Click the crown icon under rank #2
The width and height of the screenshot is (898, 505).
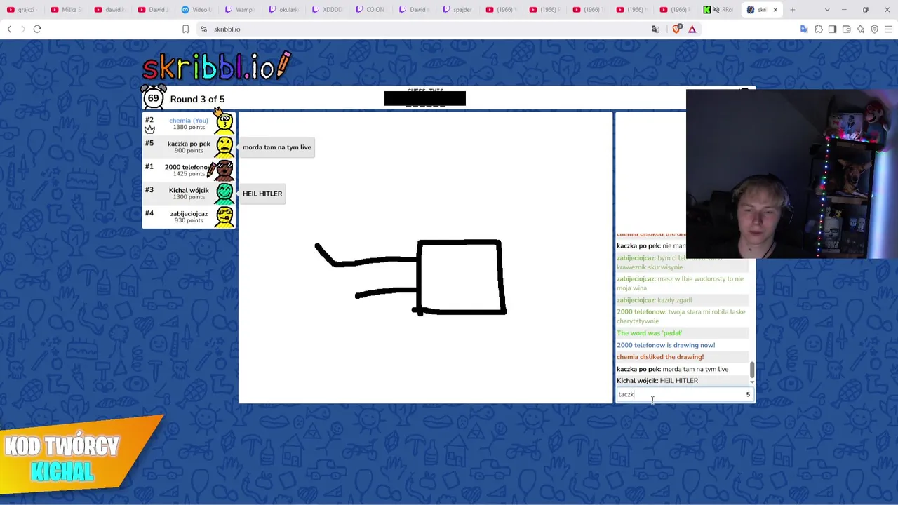[x=149, y=129]
